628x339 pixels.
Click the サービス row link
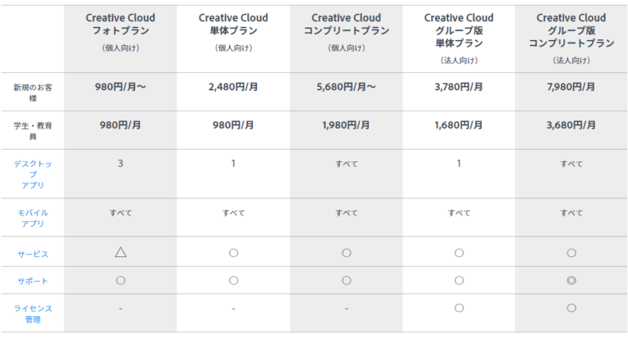point(31,254)
